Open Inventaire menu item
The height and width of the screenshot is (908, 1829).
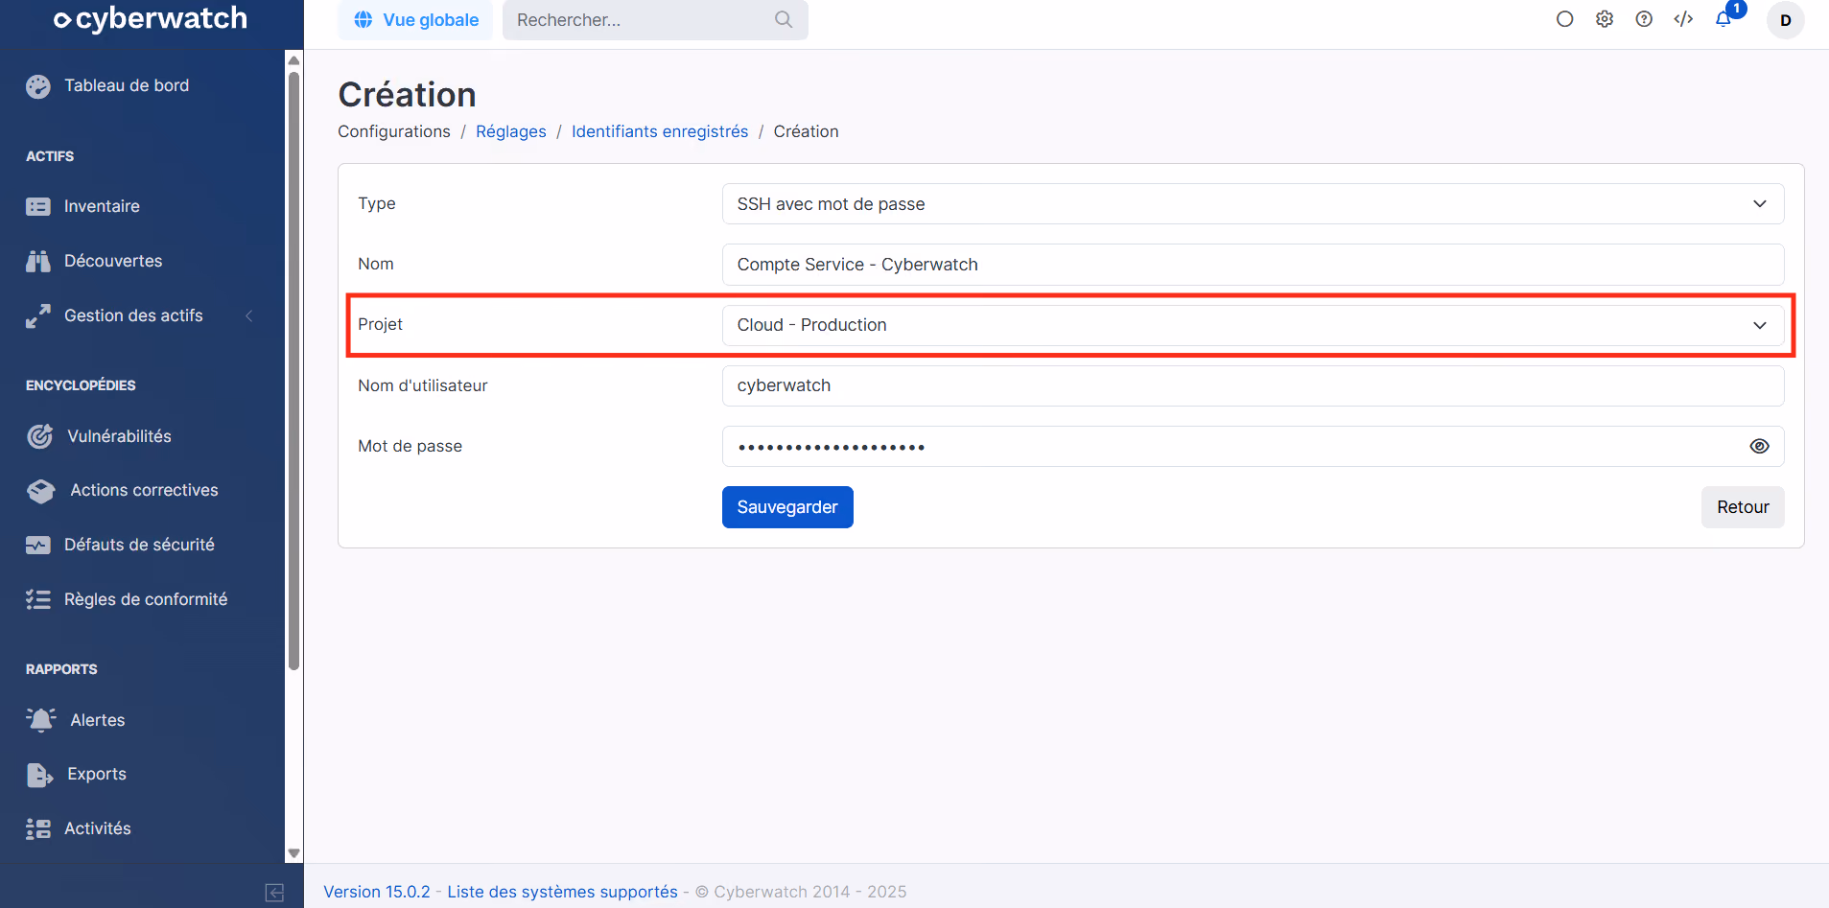102,206
